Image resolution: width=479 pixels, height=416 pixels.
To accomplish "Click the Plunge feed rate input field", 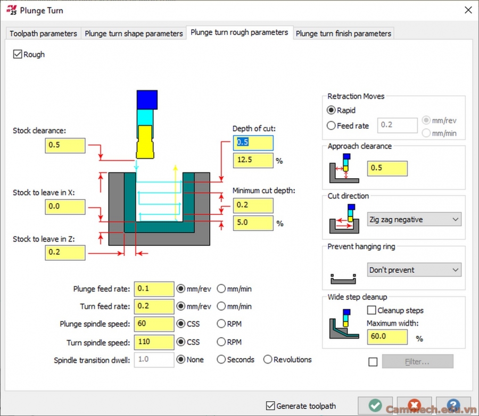I will tap(154, 289).
